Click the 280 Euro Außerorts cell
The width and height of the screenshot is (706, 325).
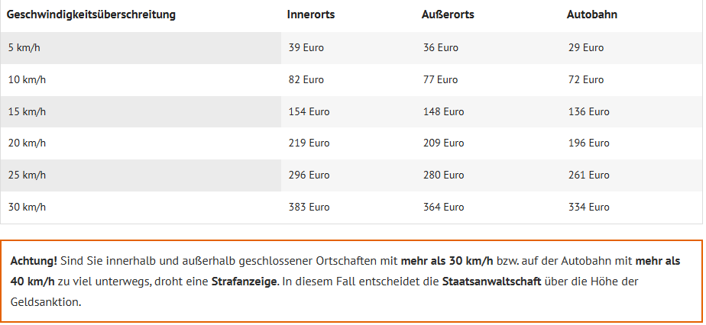[443, 175]
